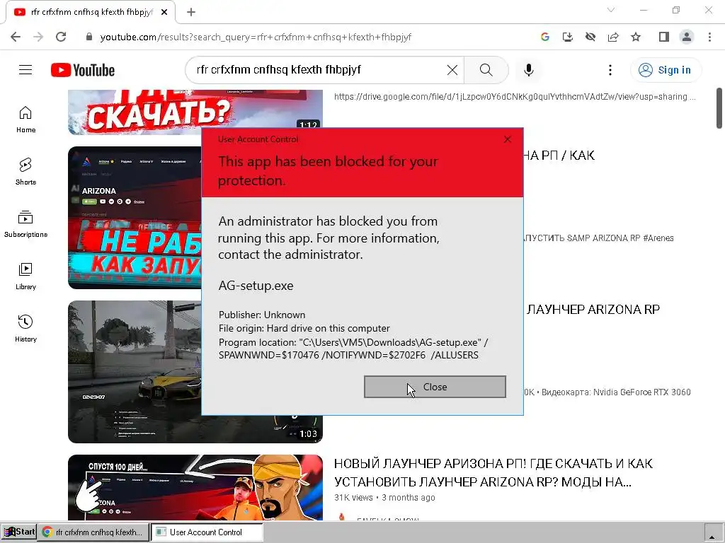Open the YouTube hamburger guide menu

click(x=25, y=70)
